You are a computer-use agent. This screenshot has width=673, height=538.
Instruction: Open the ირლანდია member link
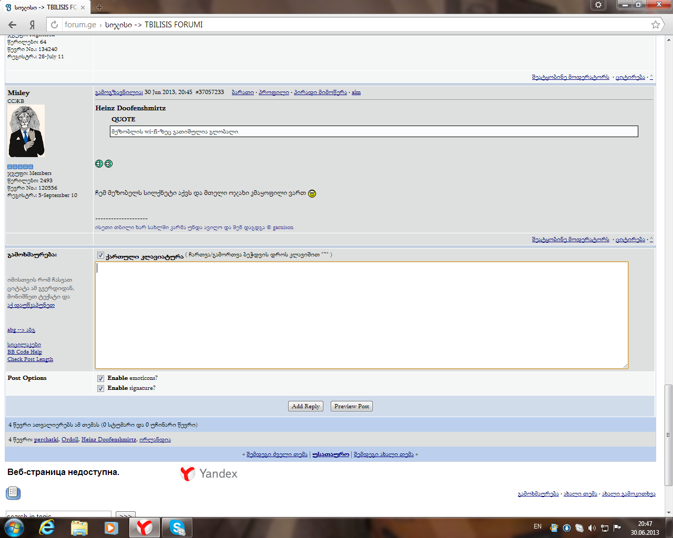pos(155,440)
